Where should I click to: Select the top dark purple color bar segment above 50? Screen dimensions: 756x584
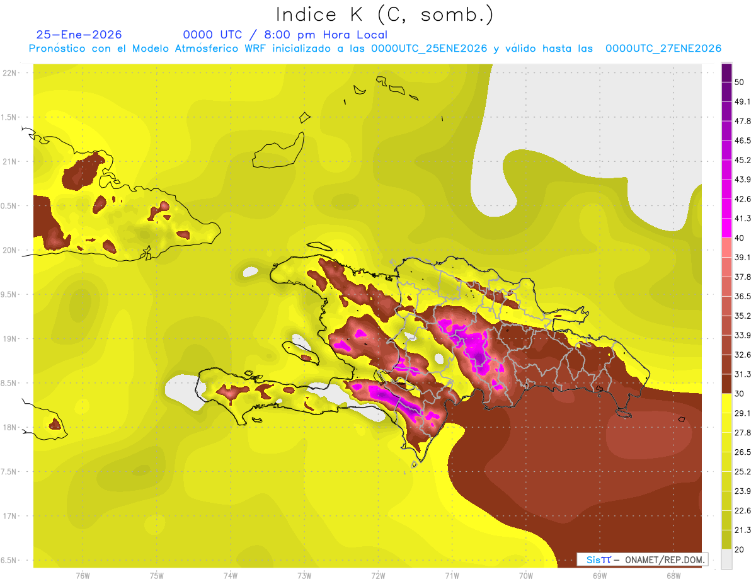[x=726, y=72]
